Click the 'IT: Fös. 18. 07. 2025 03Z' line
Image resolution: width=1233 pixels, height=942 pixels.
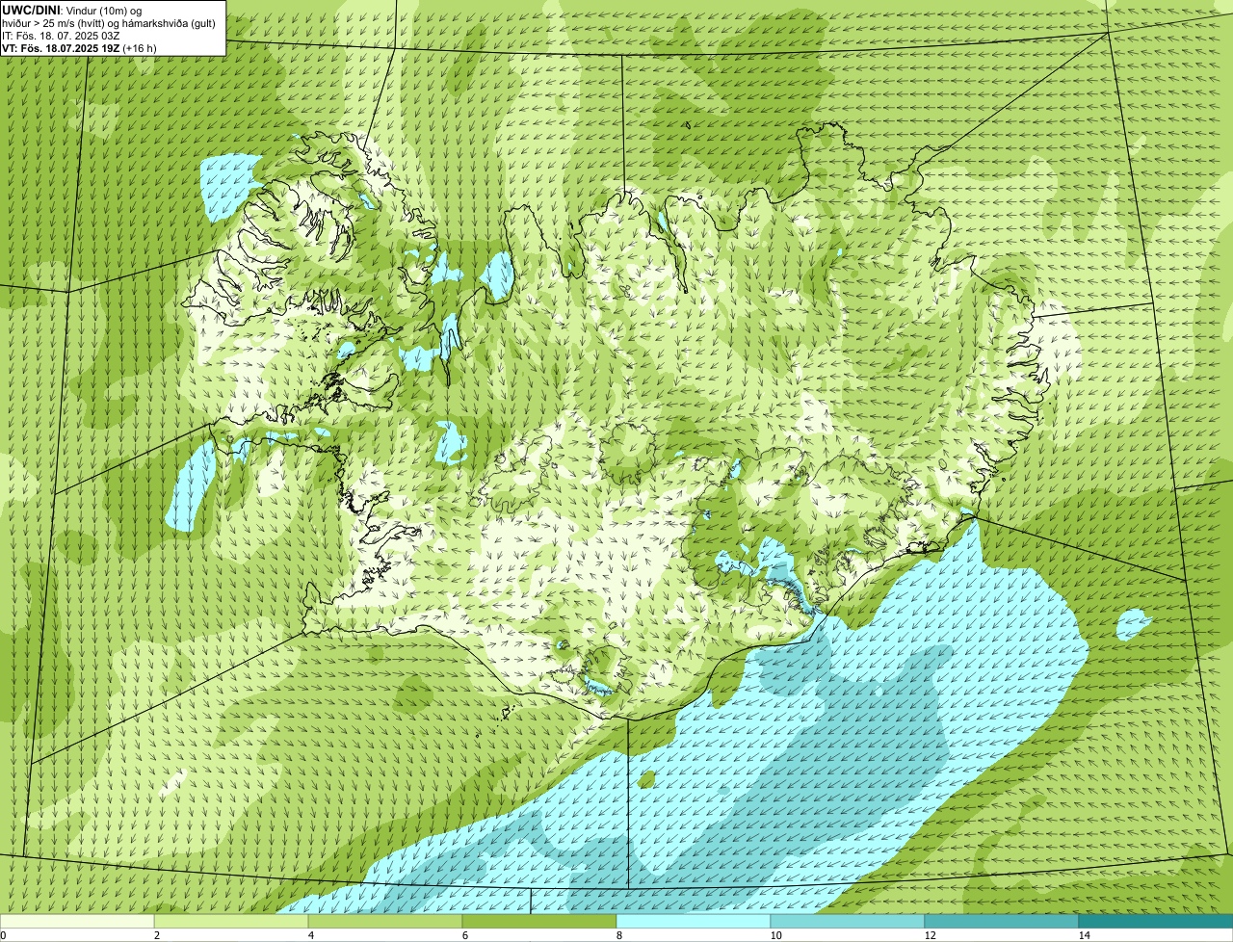click(61, 36)
